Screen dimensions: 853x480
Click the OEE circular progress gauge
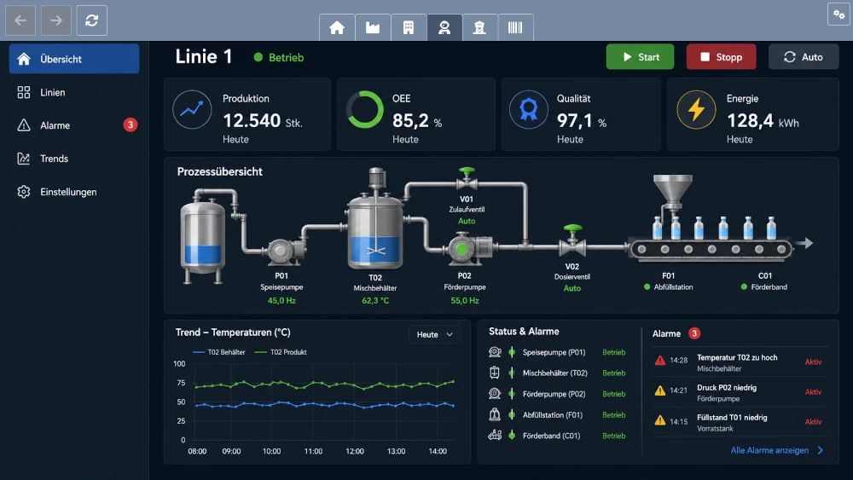pyautogui.click(x=365, y=109)
